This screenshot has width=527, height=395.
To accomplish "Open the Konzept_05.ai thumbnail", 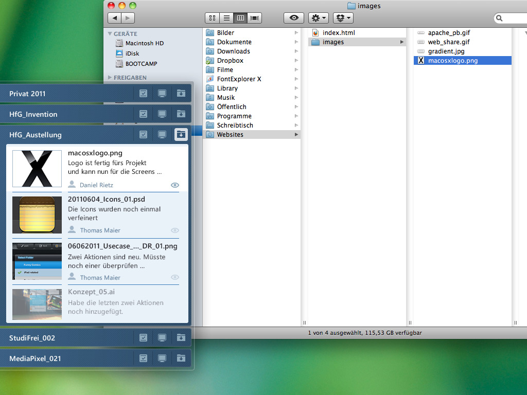I will 37,304.
